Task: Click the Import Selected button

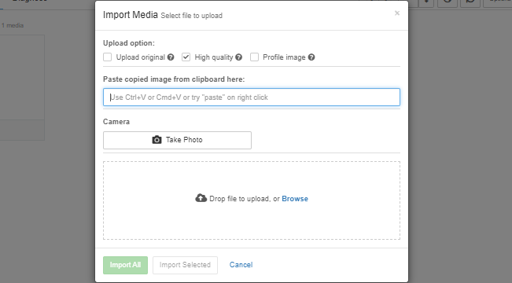Action: (185, 265)
